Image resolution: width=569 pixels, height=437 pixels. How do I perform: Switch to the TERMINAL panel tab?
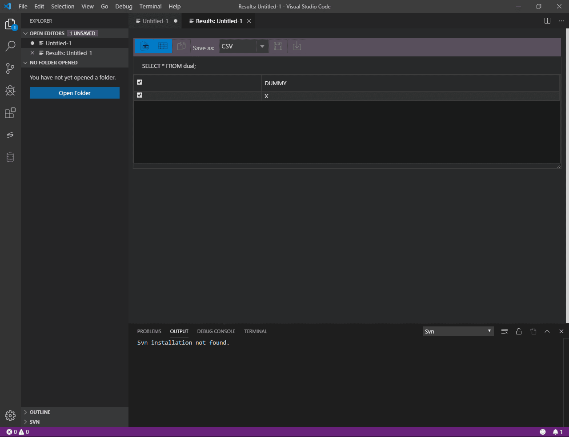click(x=255, y=331)
